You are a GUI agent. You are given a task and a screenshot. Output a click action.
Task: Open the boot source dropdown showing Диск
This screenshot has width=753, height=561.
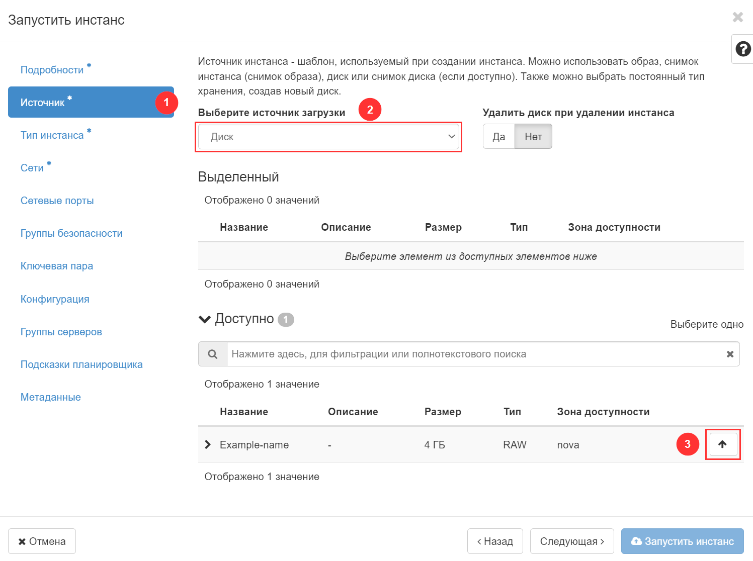pos(328,137)
